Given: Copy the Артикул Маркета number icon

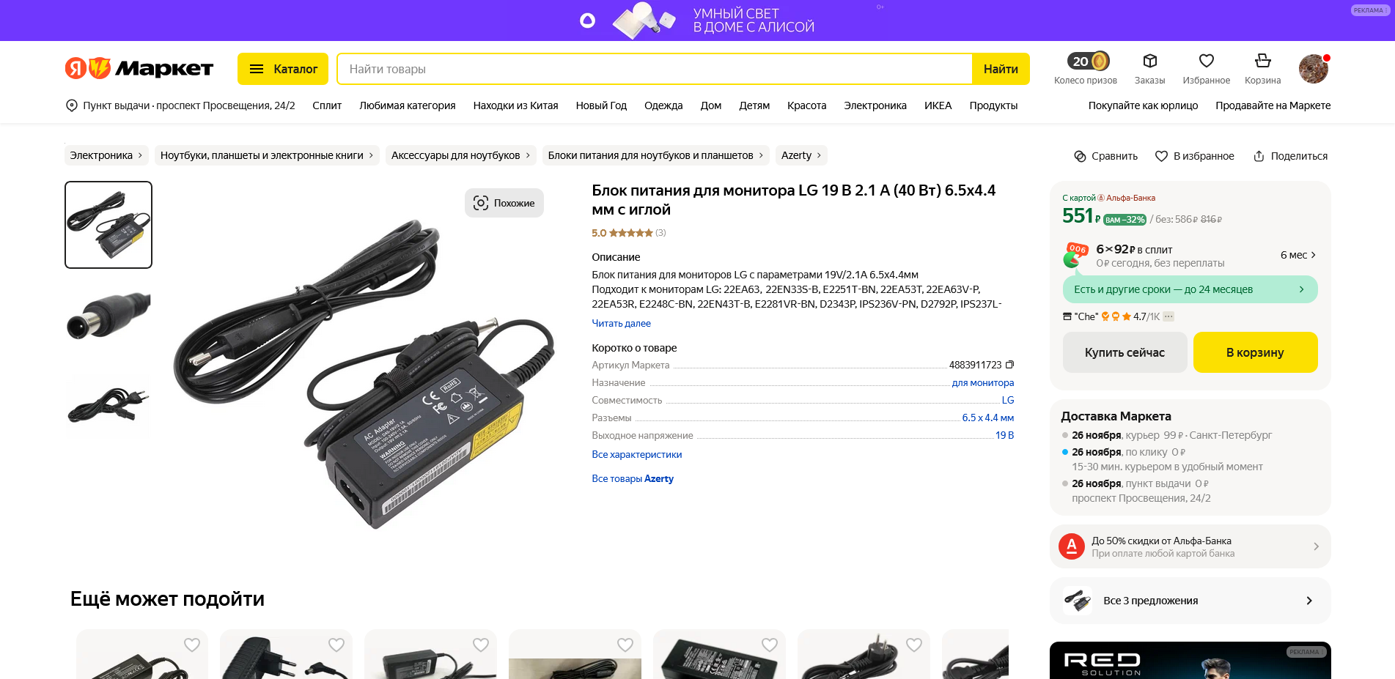Looking at the screenshot, I should click(x=1009, y=365).
